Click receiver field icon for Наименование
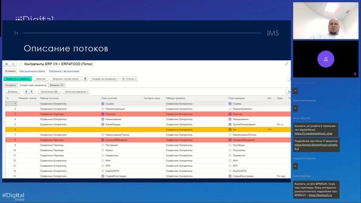This screenshot has height=203, width=361. [230, 119]
